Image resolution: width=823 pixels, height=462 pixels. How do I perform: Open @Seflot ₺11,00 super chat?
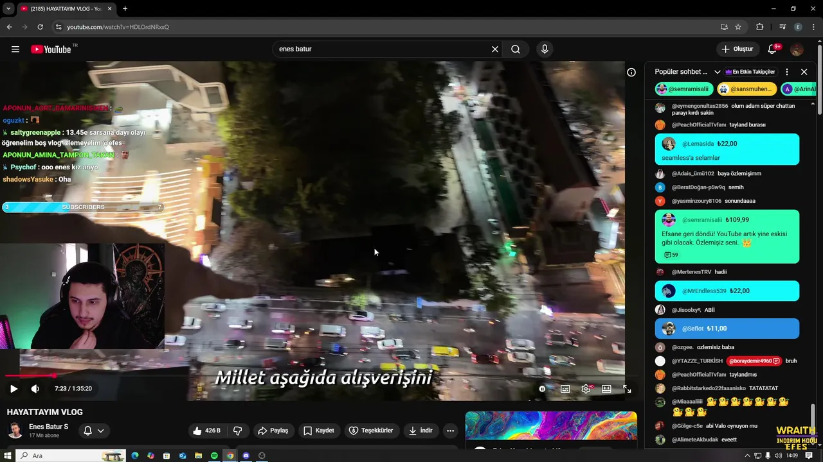click(727, 329)
